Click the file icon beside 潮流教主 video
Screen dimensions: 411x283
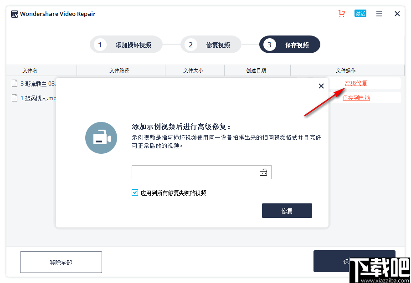(x=14, y=83)
